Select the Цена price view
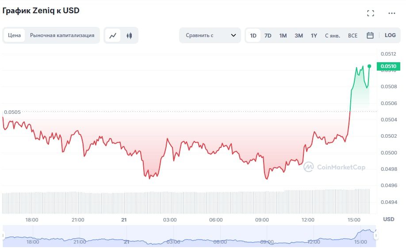The height and width of the screenshot is (252, 406). (x=15, y=35)
